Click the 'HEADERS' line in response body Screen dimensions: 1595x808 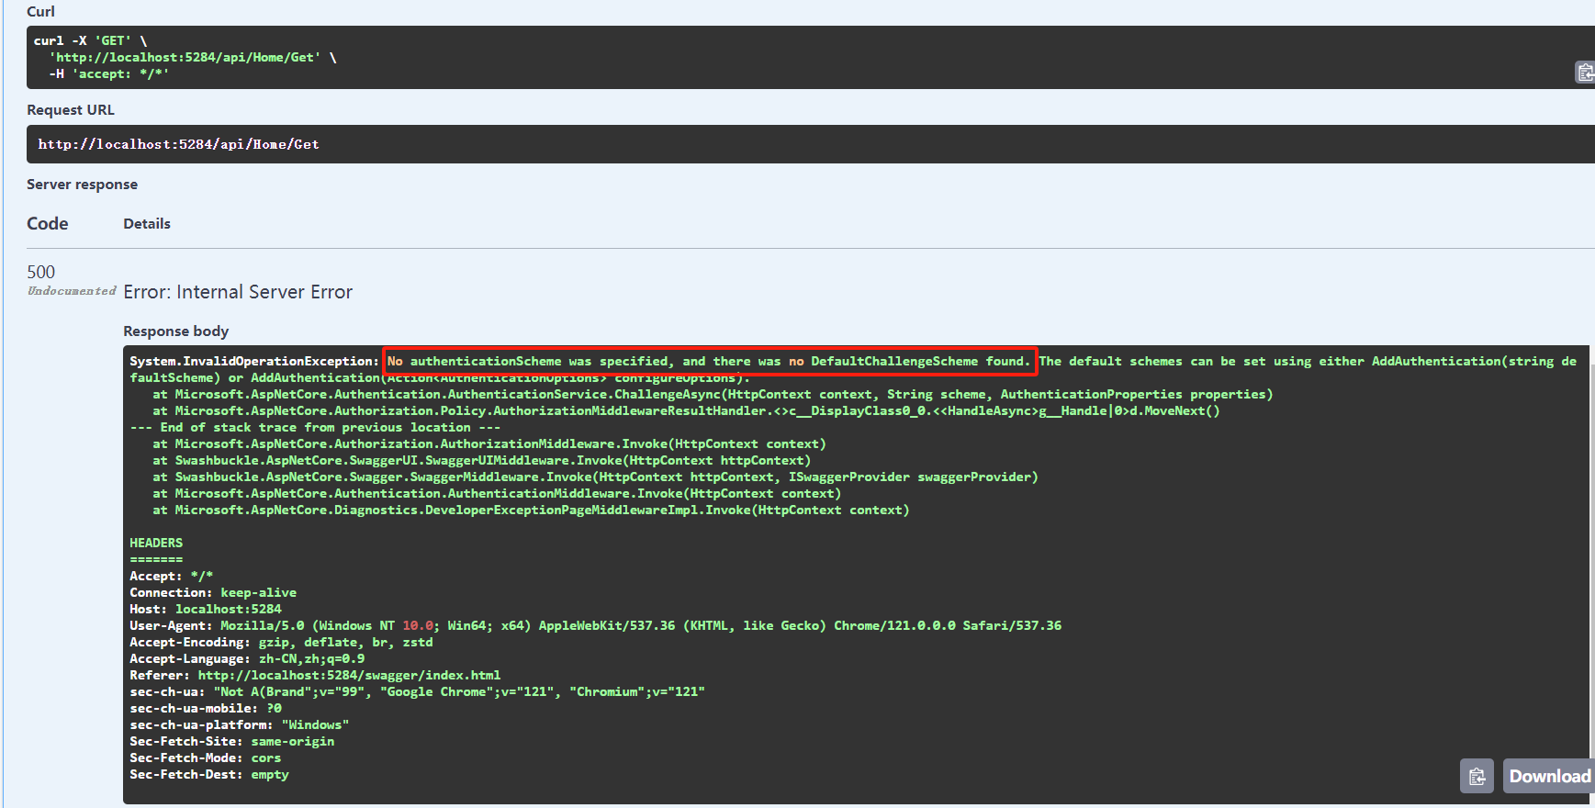(156, 543)
